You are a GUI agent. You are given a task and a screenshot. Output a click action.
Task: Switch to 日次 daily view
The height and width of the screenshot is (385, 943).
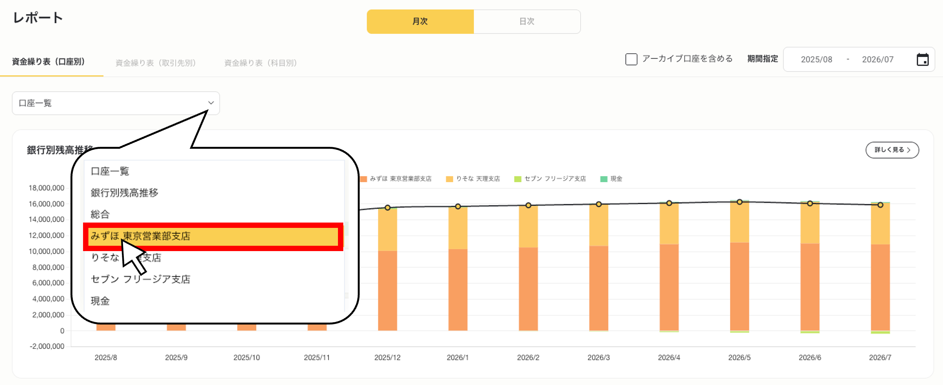pos(527,22)
